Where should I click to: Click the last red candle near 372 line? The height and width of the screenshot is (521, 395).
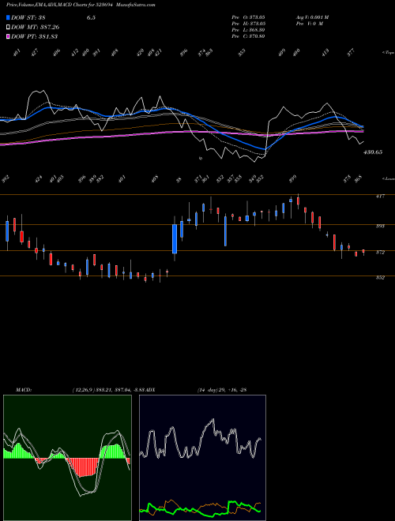tap(363, 252)
